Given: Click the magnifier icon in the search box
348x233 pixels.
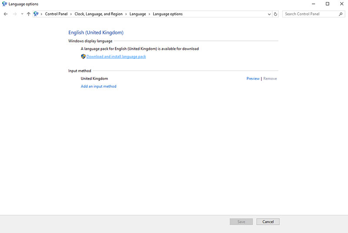Looking at the screenshot, I should [x=341, y=14].
